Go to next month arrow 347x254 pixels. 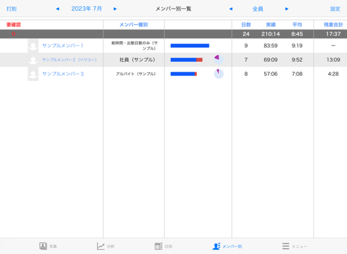[115, 9]
